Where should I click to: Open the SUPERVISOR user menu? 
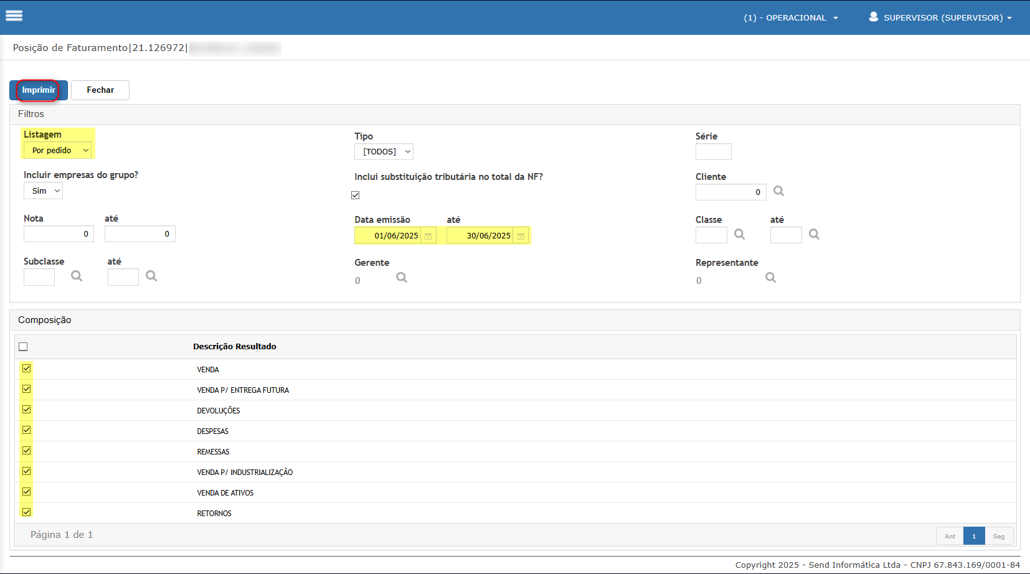[x=940, y=17]
